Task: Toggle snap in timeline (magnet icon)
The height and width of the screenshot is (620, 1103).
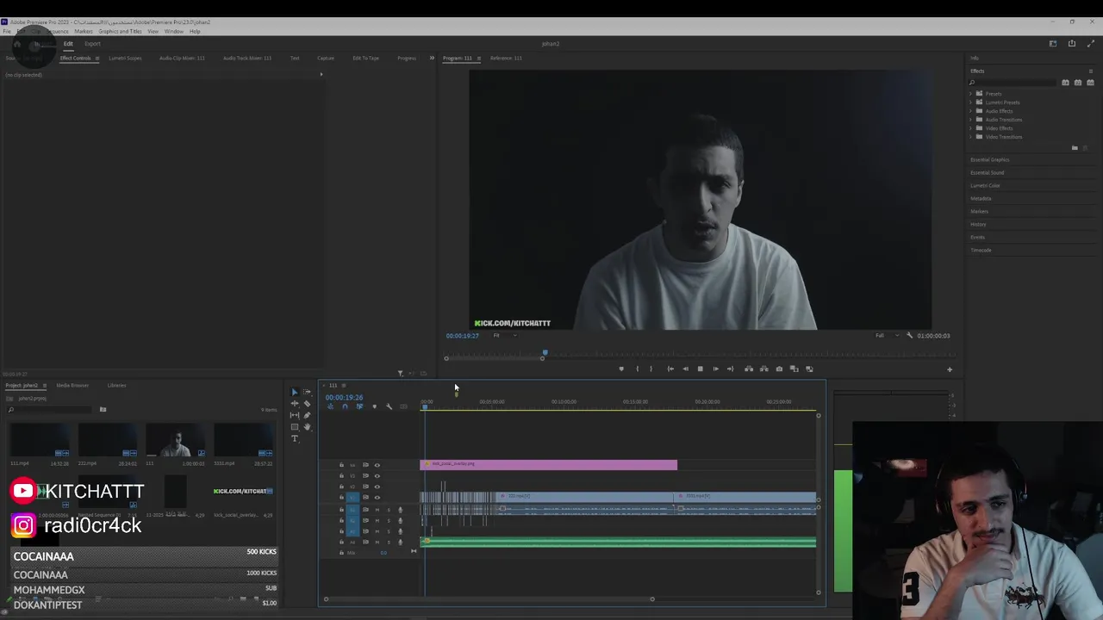Action: pos(345,406)
